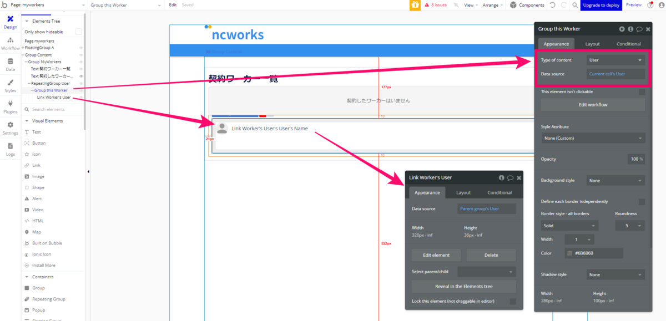The image size is (666, 321).
Task: Switch to Layout tab in Link Worker's User panel
Action: (463, 192)
